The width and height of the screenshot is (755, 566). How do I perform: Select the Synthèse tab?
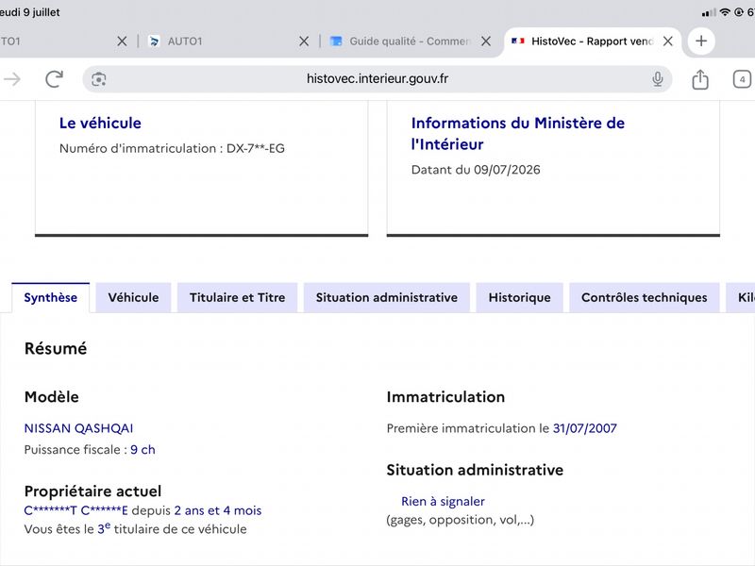tap(51, 297)
